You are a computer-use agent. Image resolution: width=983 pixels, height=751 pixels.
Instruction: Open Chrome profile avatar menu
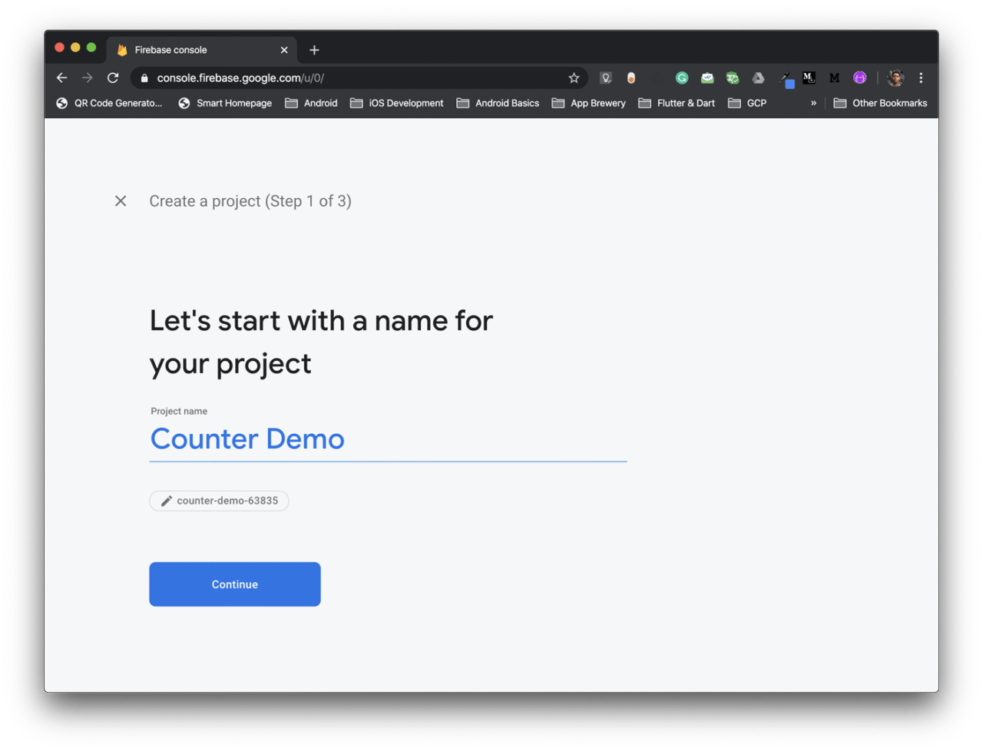(895, 78)
